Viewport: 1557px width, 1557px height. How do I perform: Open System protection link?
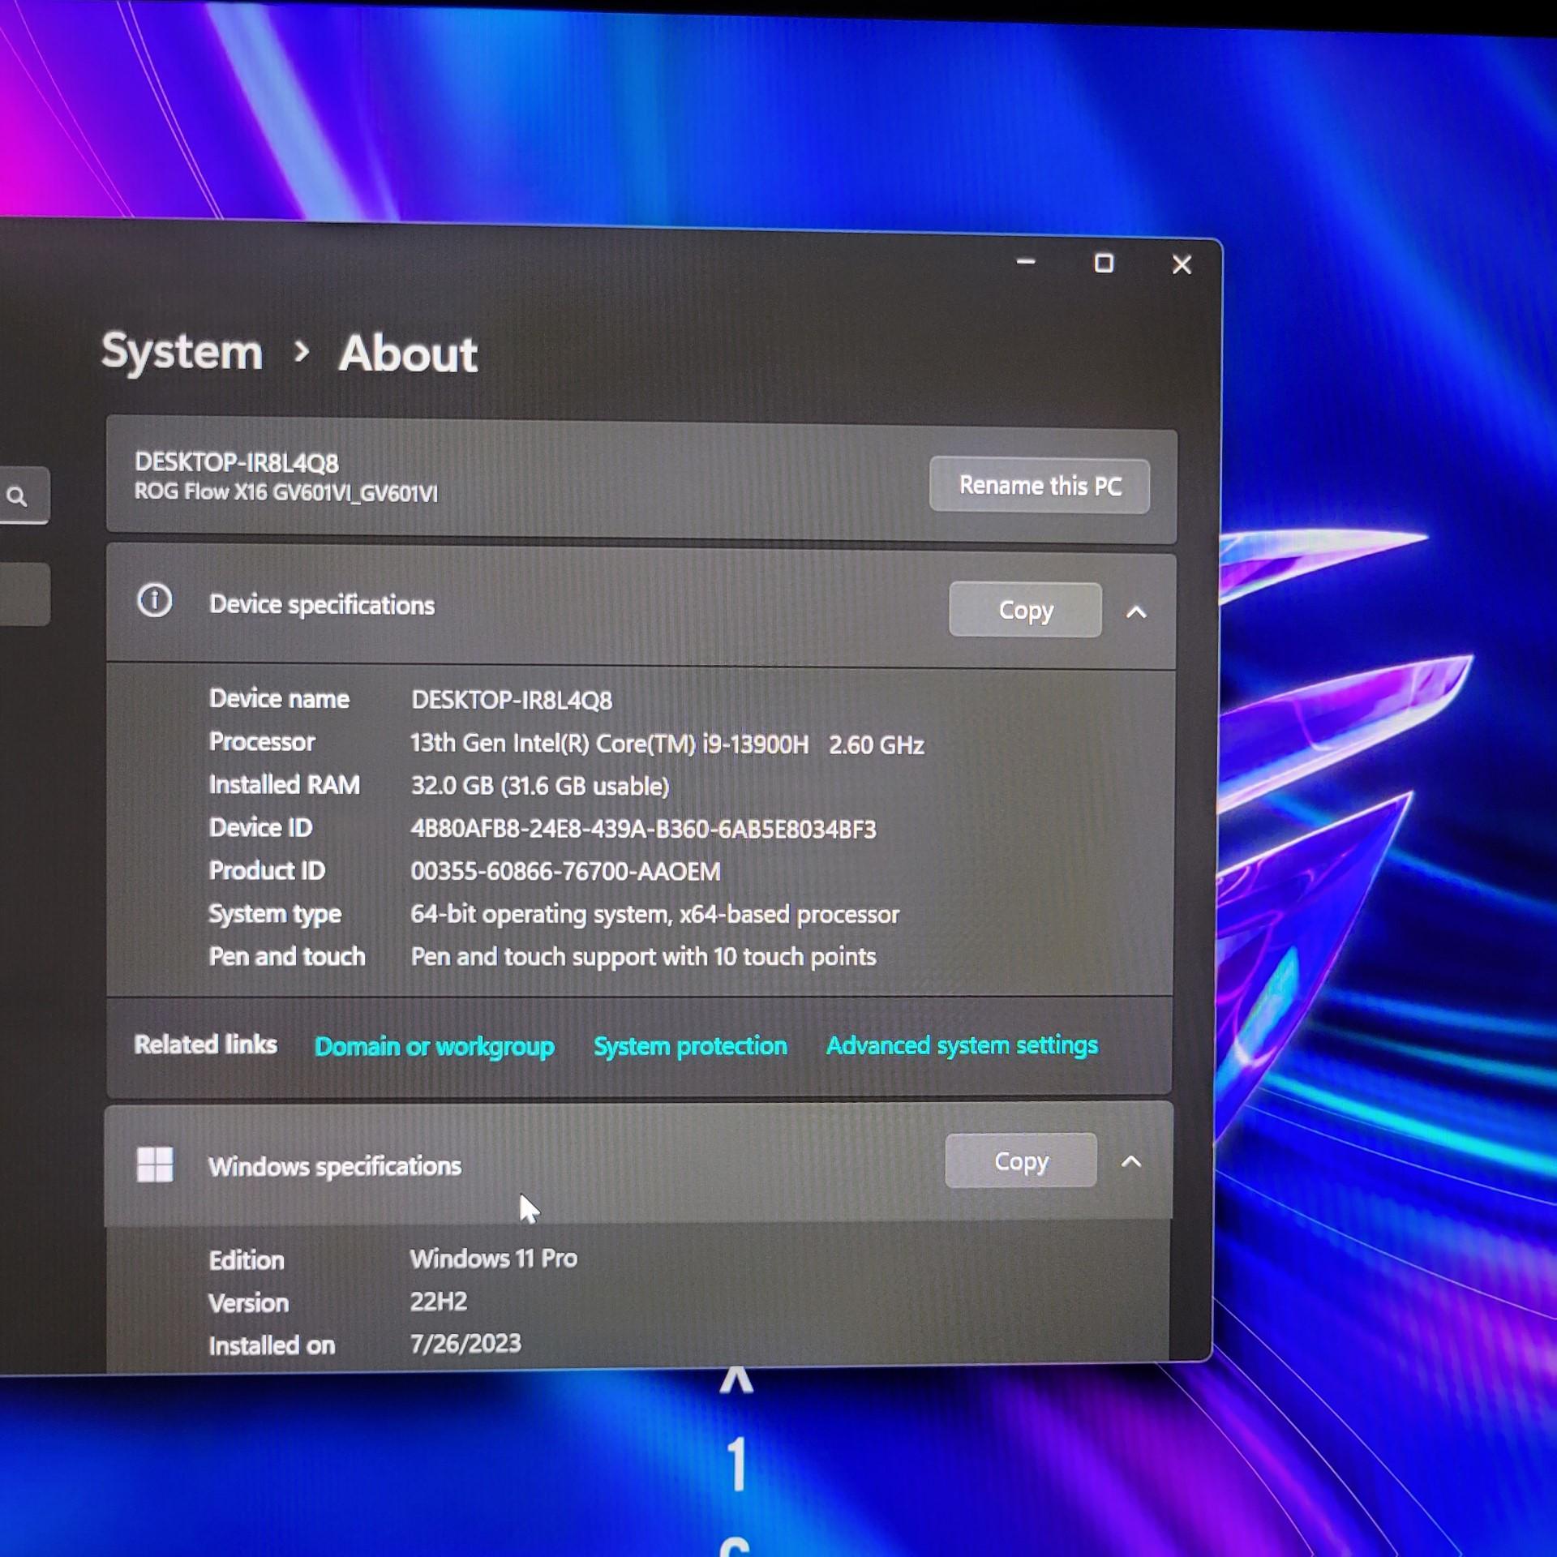tap(690, 1045)
